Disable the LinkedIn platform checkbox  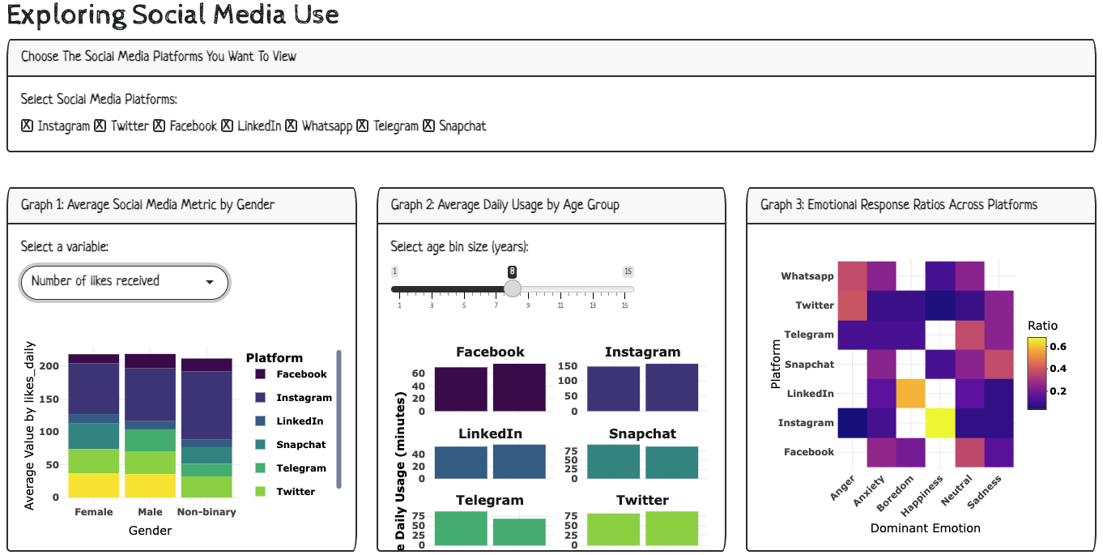[227, 126]
